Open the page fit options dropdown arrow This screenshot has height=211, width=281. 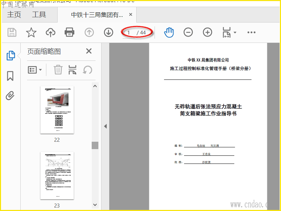235,32
